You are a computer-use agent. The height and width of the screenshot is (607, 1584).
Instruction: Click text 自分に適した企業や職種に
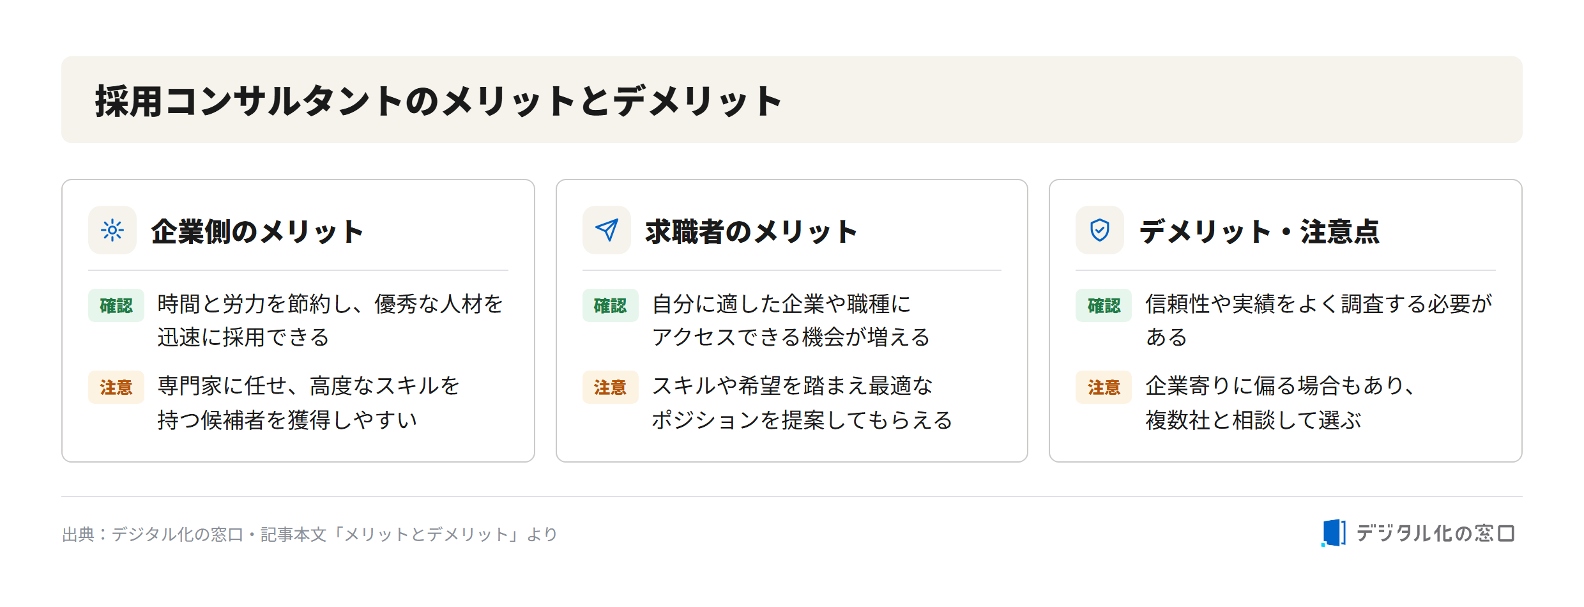[x=781, y=304]
